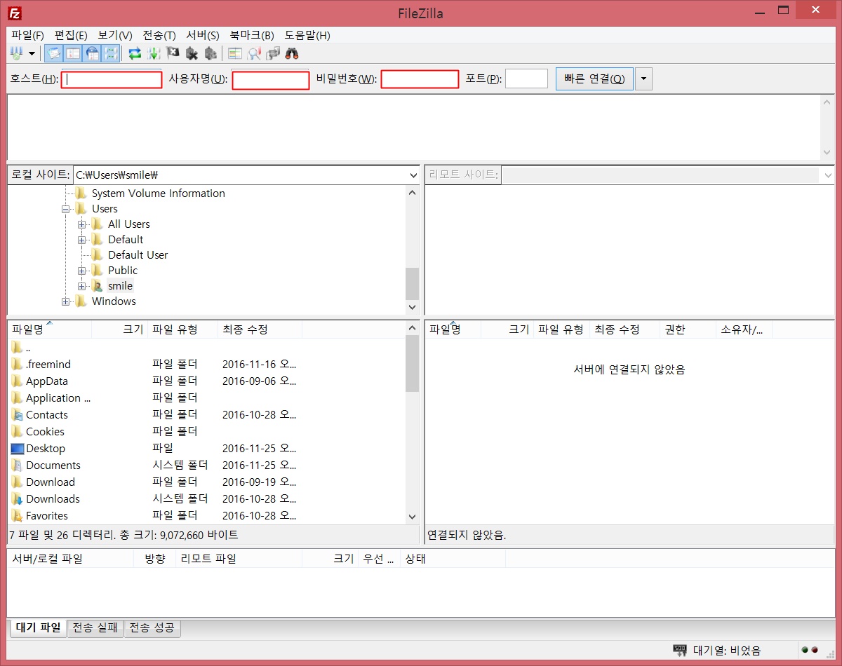Switch to the 전송 성공 tab
The image size is (842, 666).
[x=152, y=628]
